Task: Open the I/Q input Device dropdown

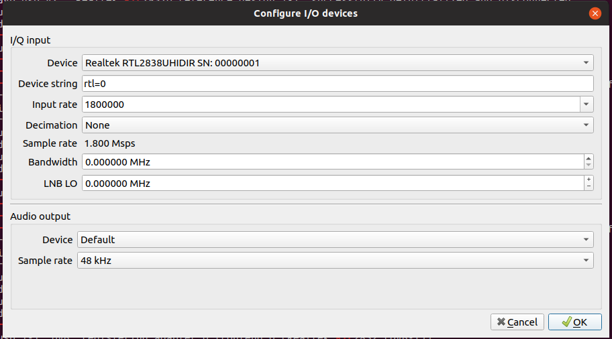Action: (x=338, y=63)
